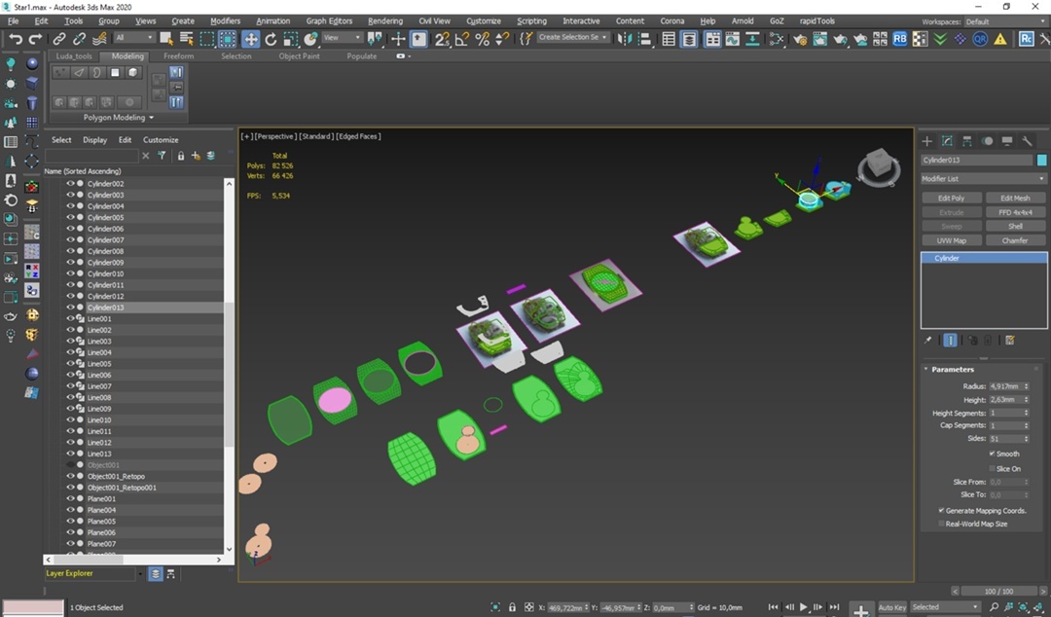This screenshot has width=1051, height=617.
Task: Click the Pin Stack icon
Action: click(x=927, y=340)
